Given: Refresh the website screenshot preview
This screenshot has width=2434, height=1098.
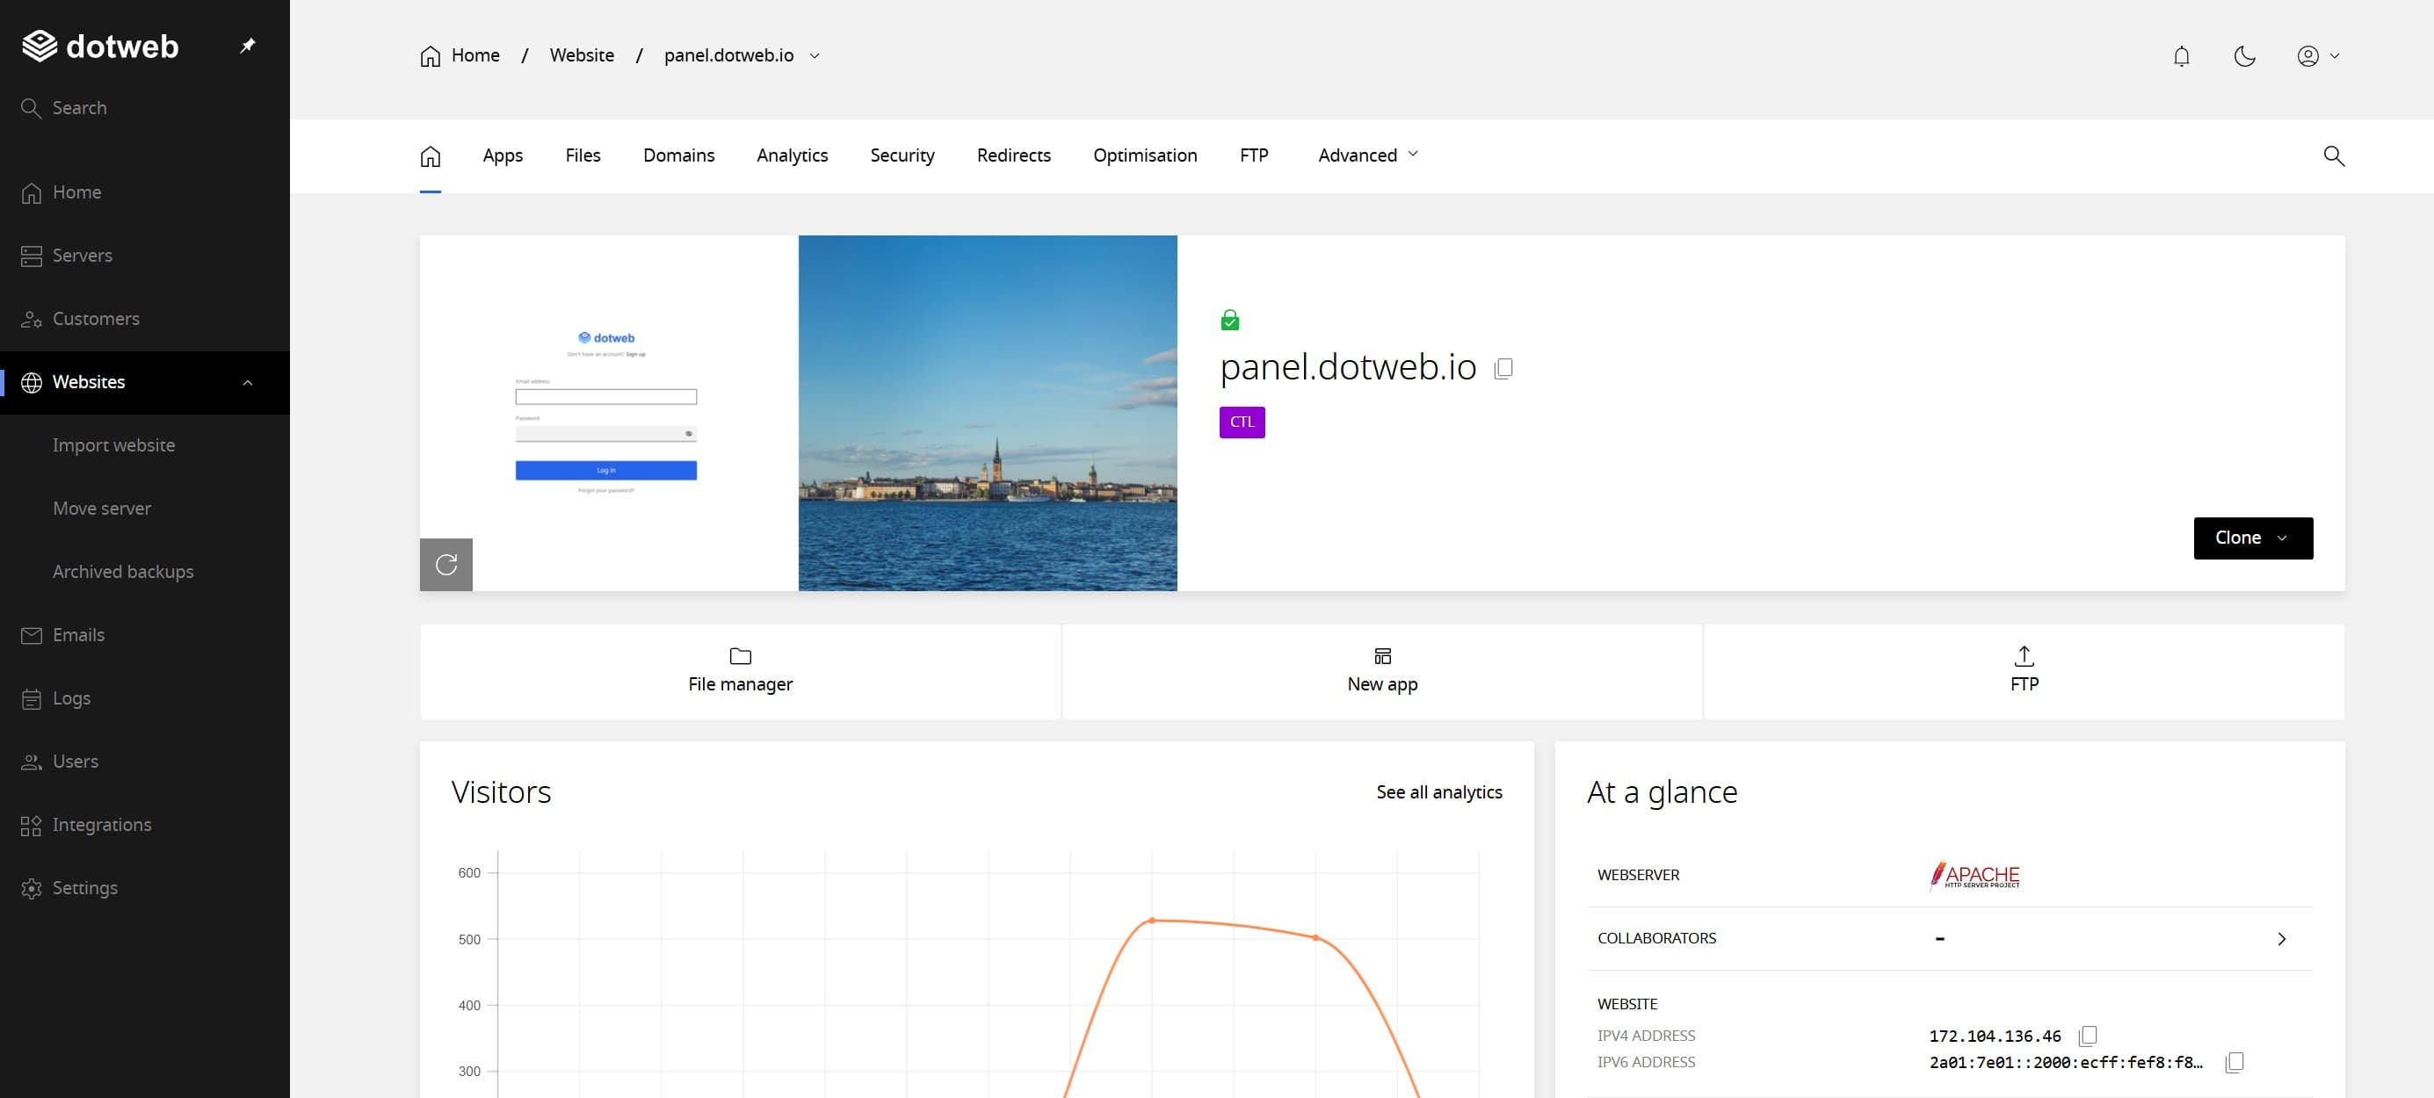Looking at the screenshot, I should coord(446,565).
